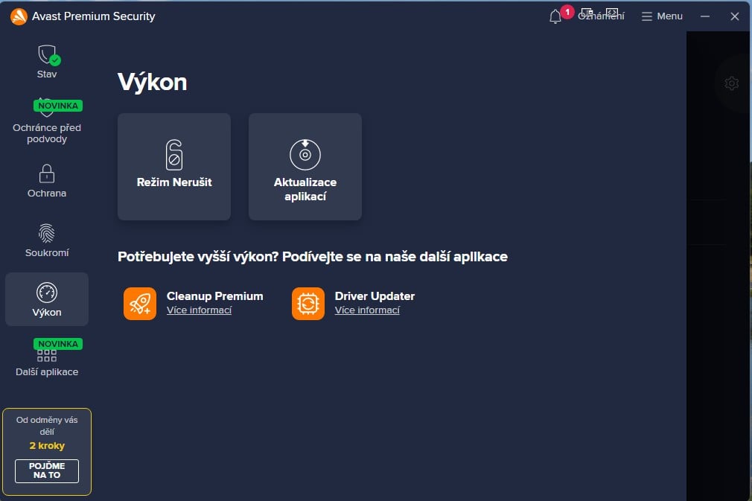The image size is (752, 501).
Task: Click the Aktualizace aplikací disc icon
Action: coord(305,155)
